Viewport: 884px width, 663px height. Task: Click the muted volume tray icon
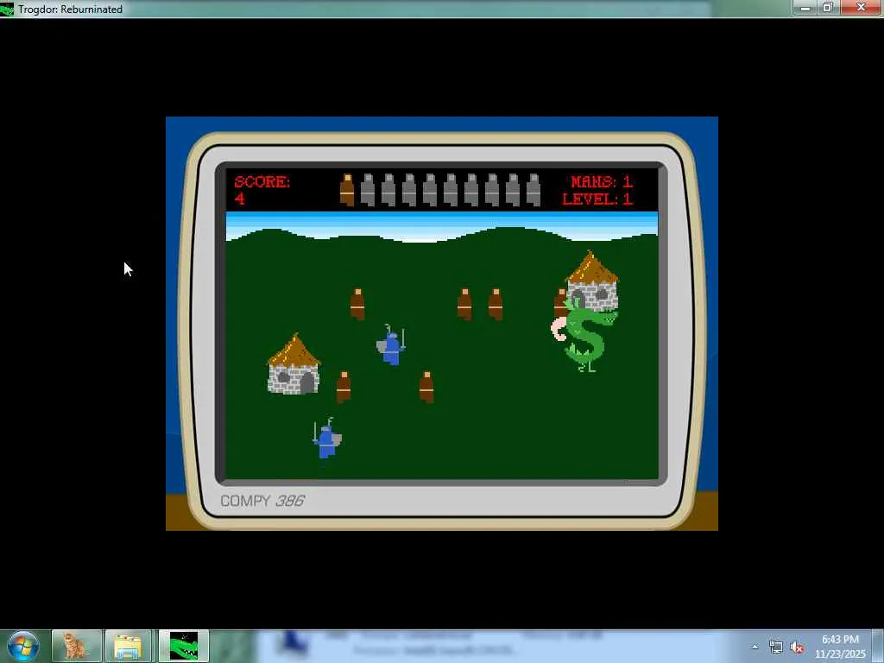pos(797,647)
